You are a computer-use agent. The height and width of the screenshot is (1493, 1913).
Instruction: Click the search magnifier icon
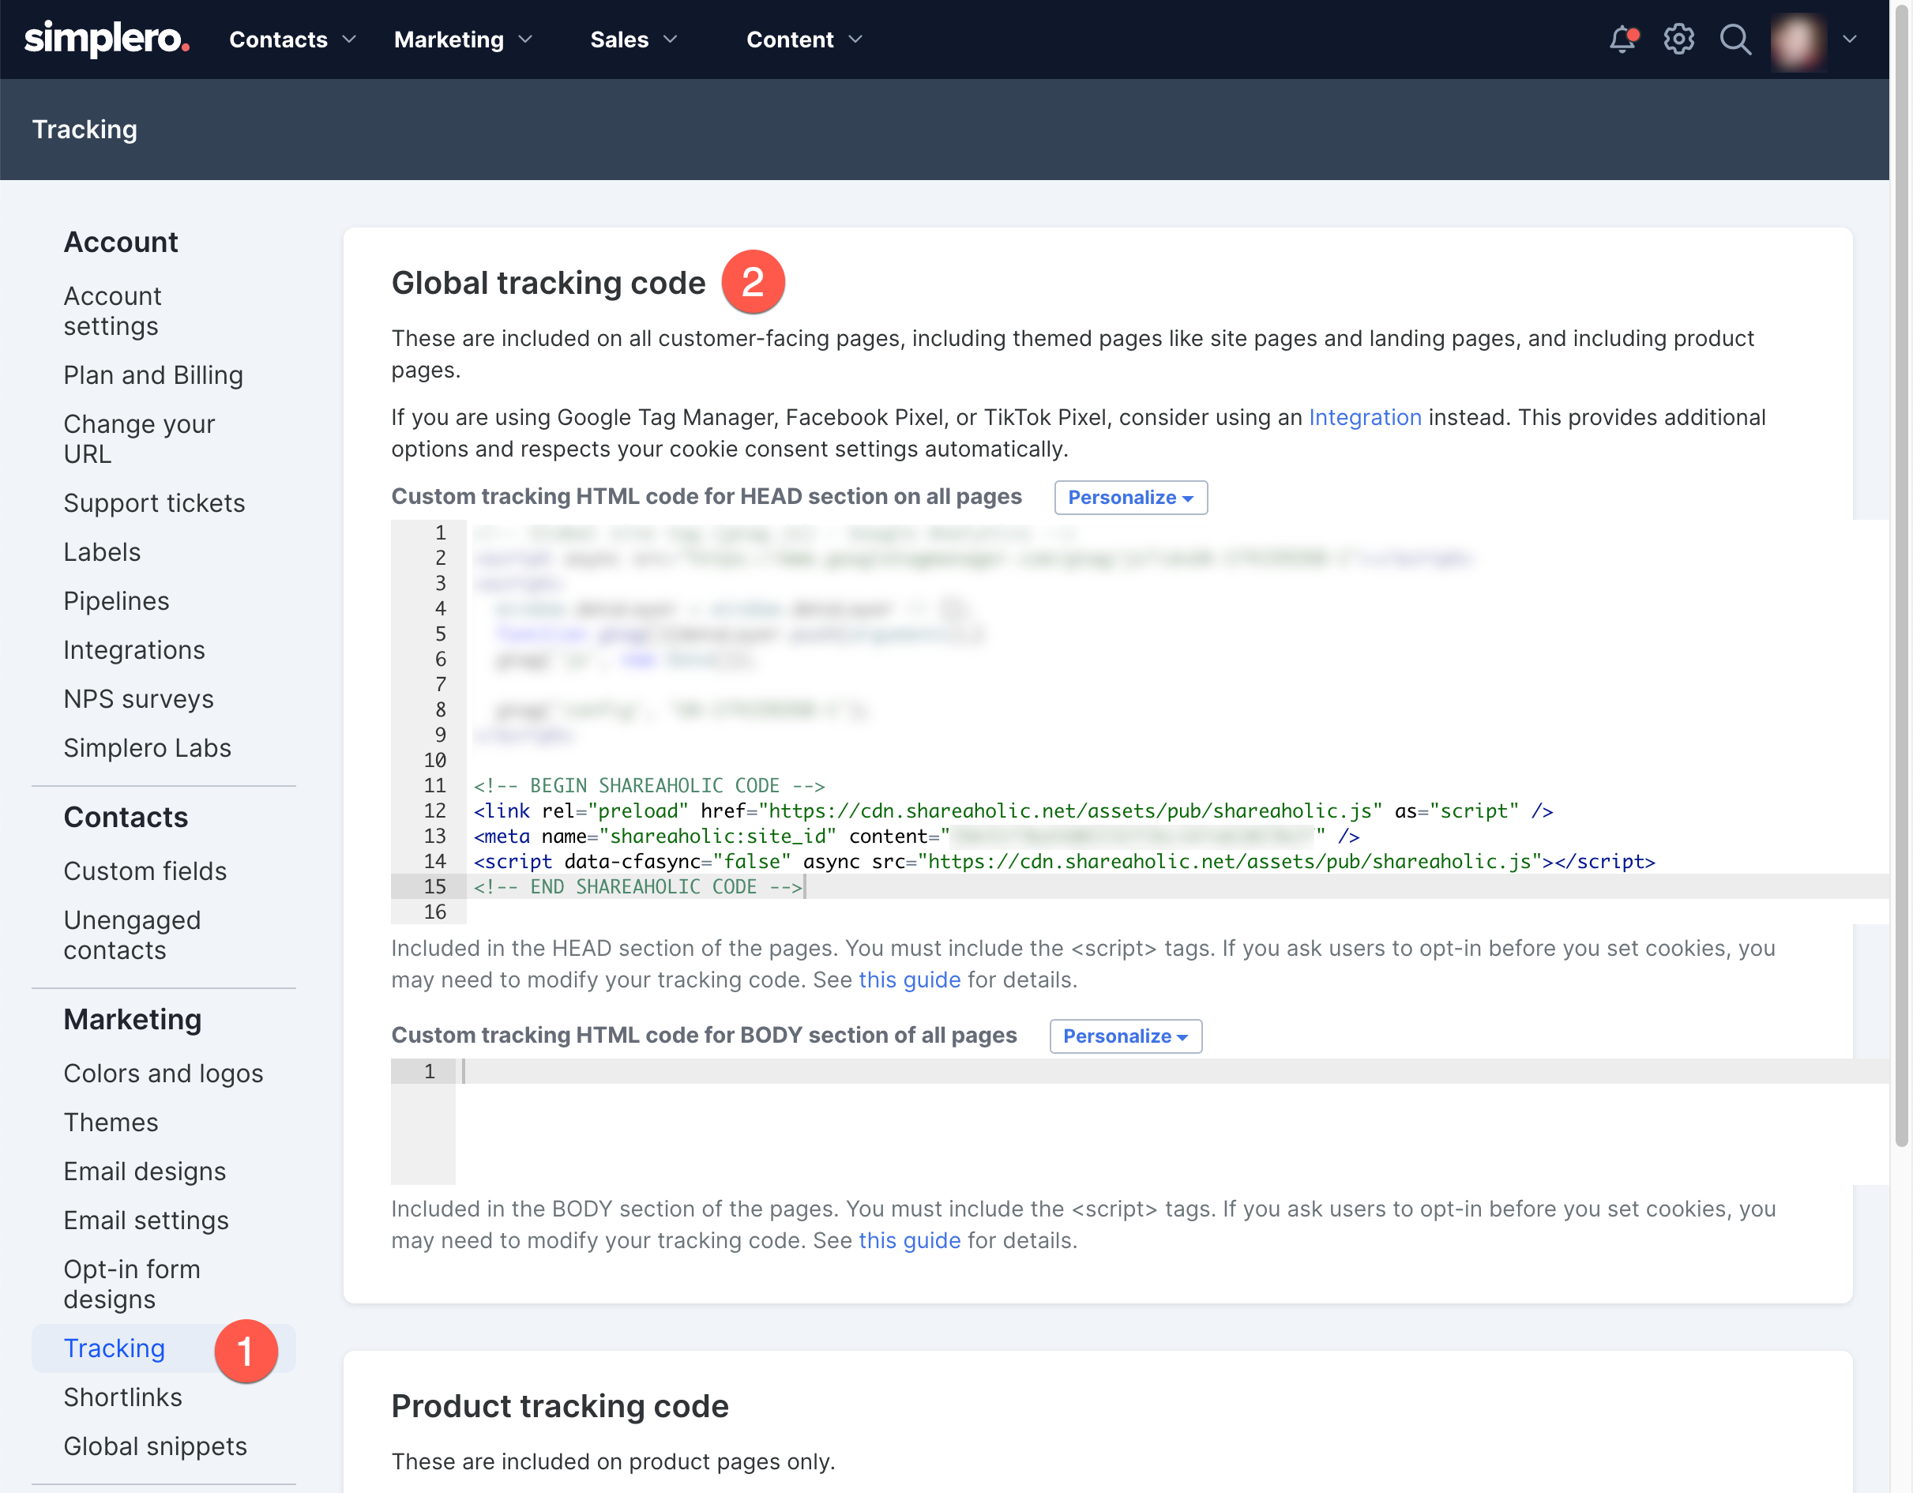[1734, 39]
